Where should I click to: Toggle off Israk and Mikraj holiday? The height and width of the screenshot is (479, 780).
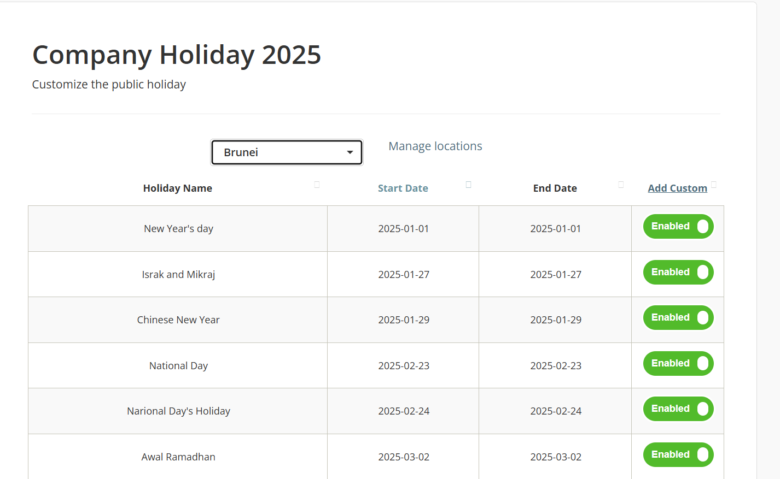click(678, 272)
